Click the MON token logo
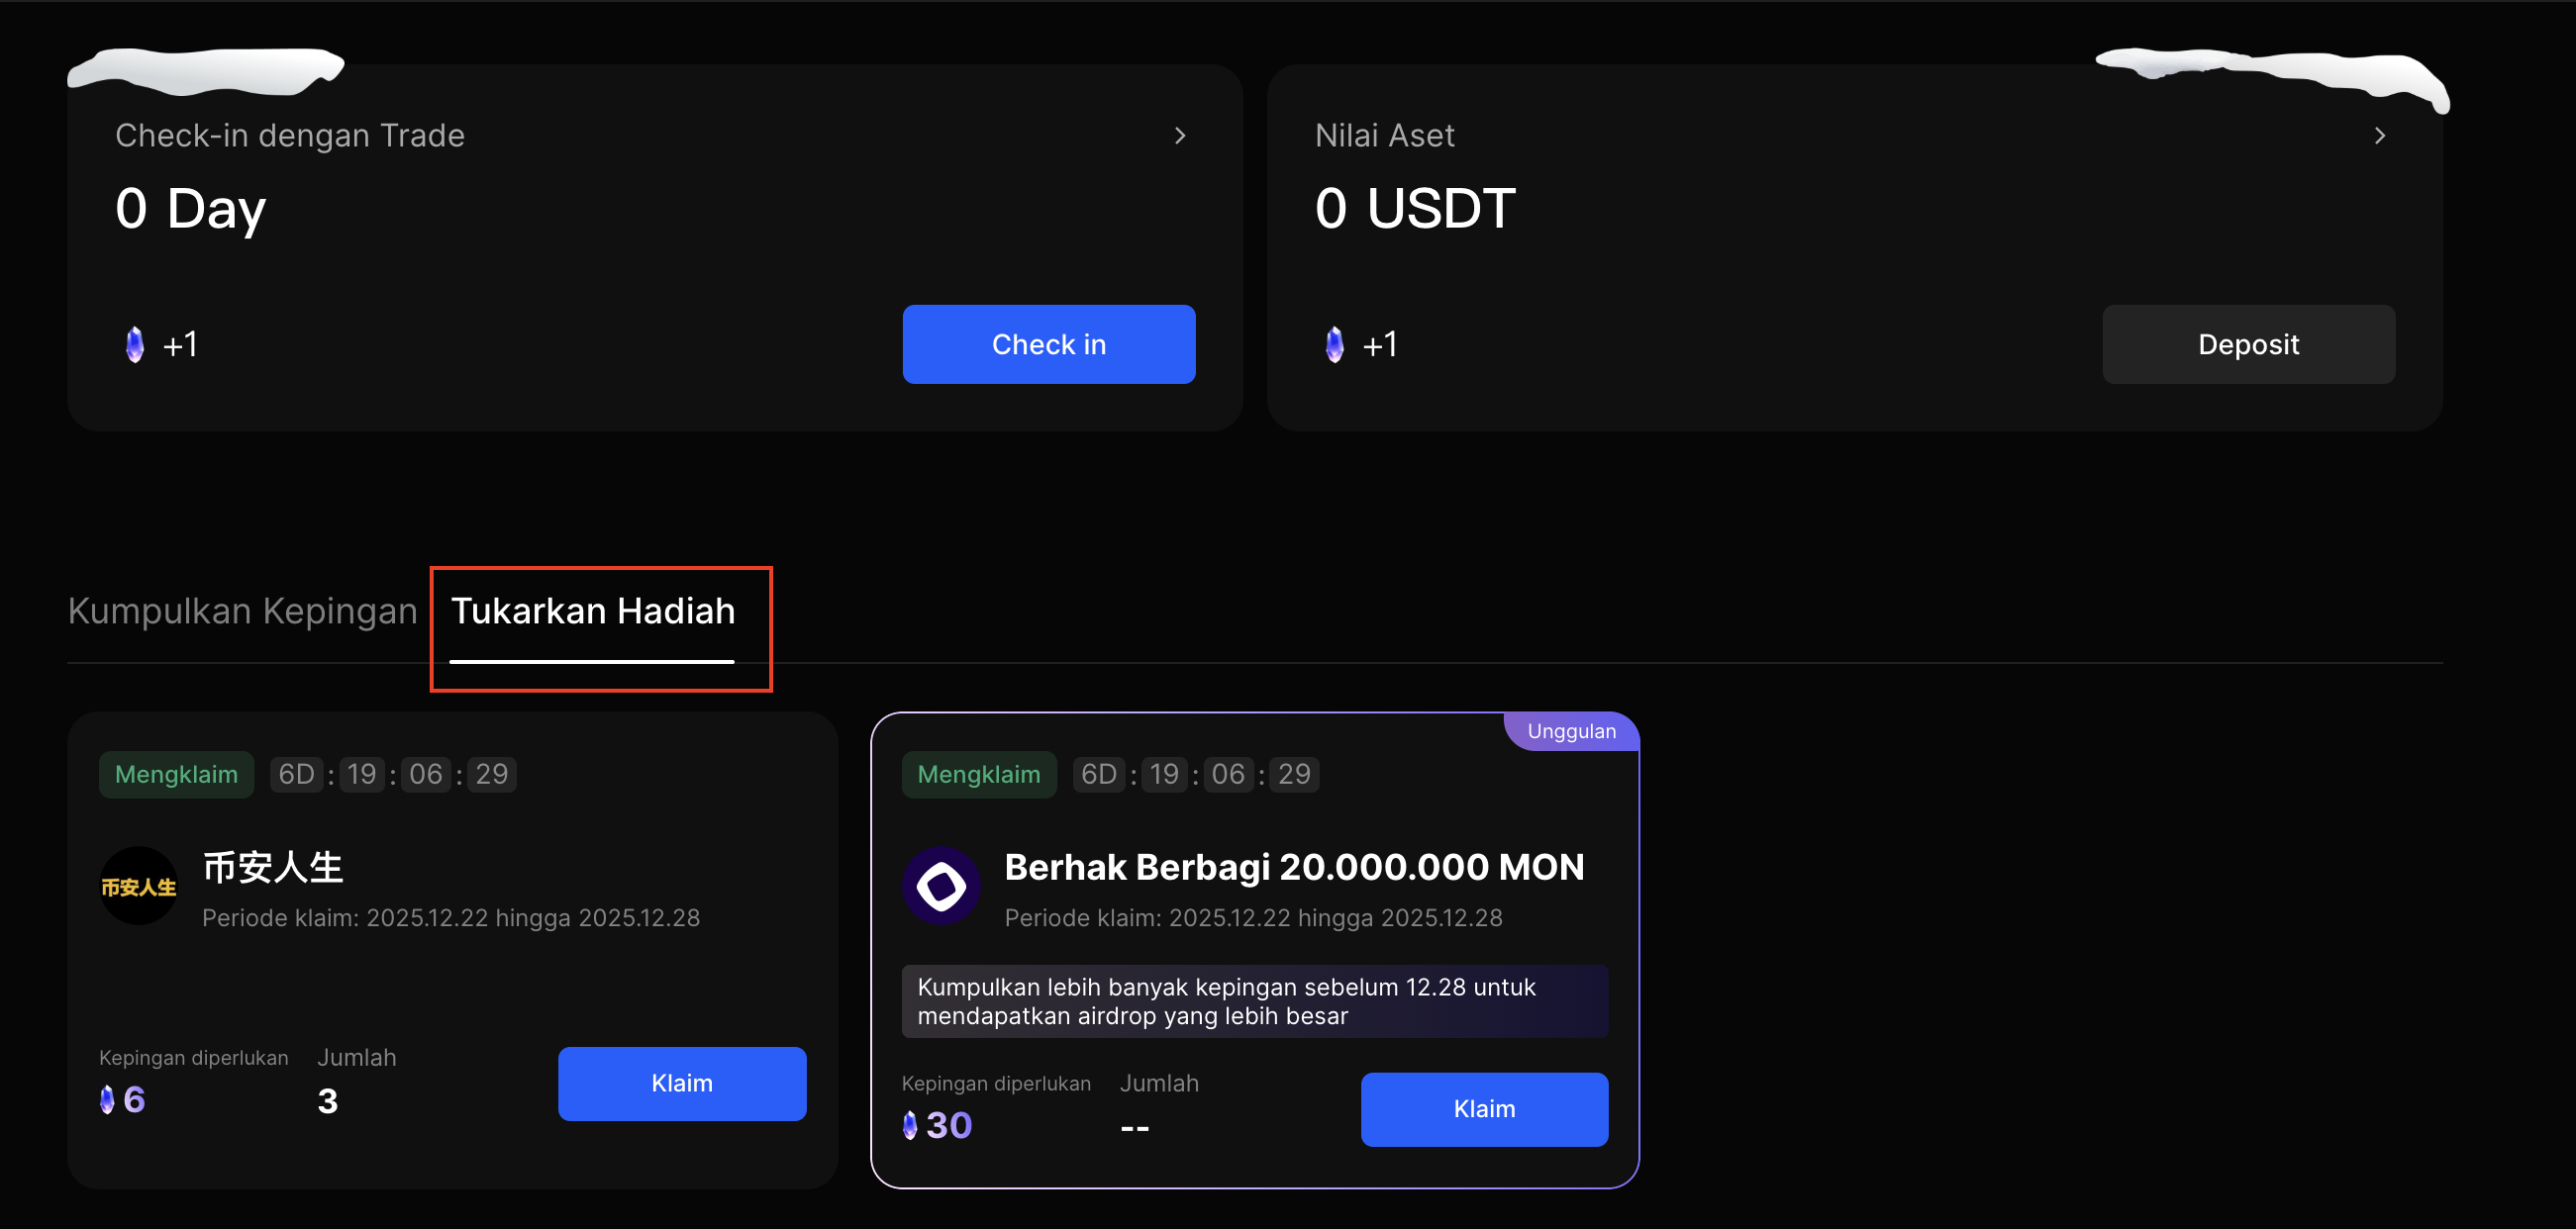Screen dimensions: 2576x1229 941,886
